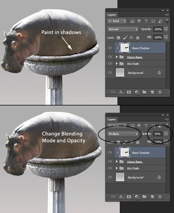Open layer style fx menu in lower panel
Image resolution: width=174 pixels, height=213 pixels.
pos(122,197)
